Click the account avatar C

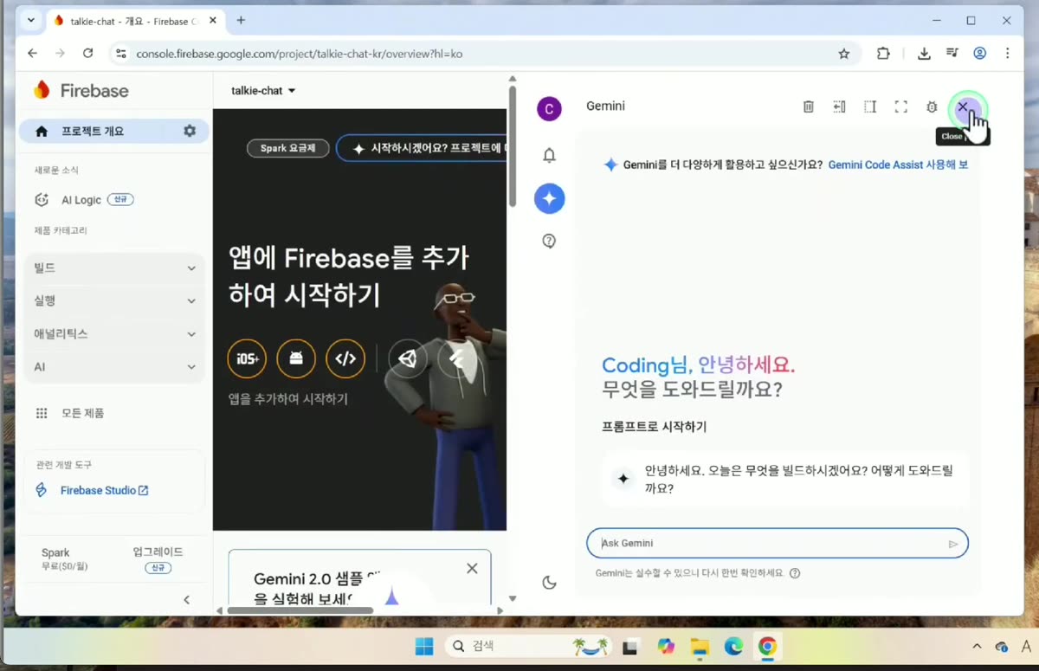[549, 109]
